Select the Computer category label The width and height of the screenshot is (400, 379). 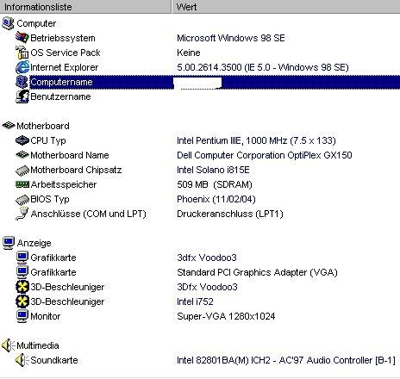pyautogui.click(x=36, y=23)
